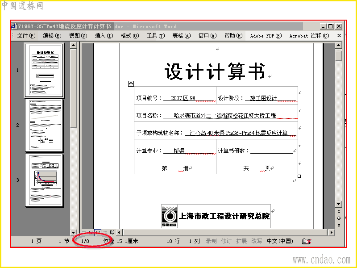Toggle 改写 overtype mode in status bar
Viewport: 357px width, 268px height.
pyautogui.click(x=257, y=241)
